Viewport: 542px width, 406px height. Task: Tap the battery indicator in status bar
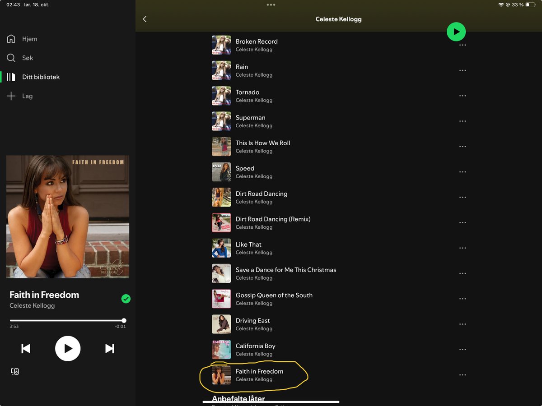[x=531, y=5]
